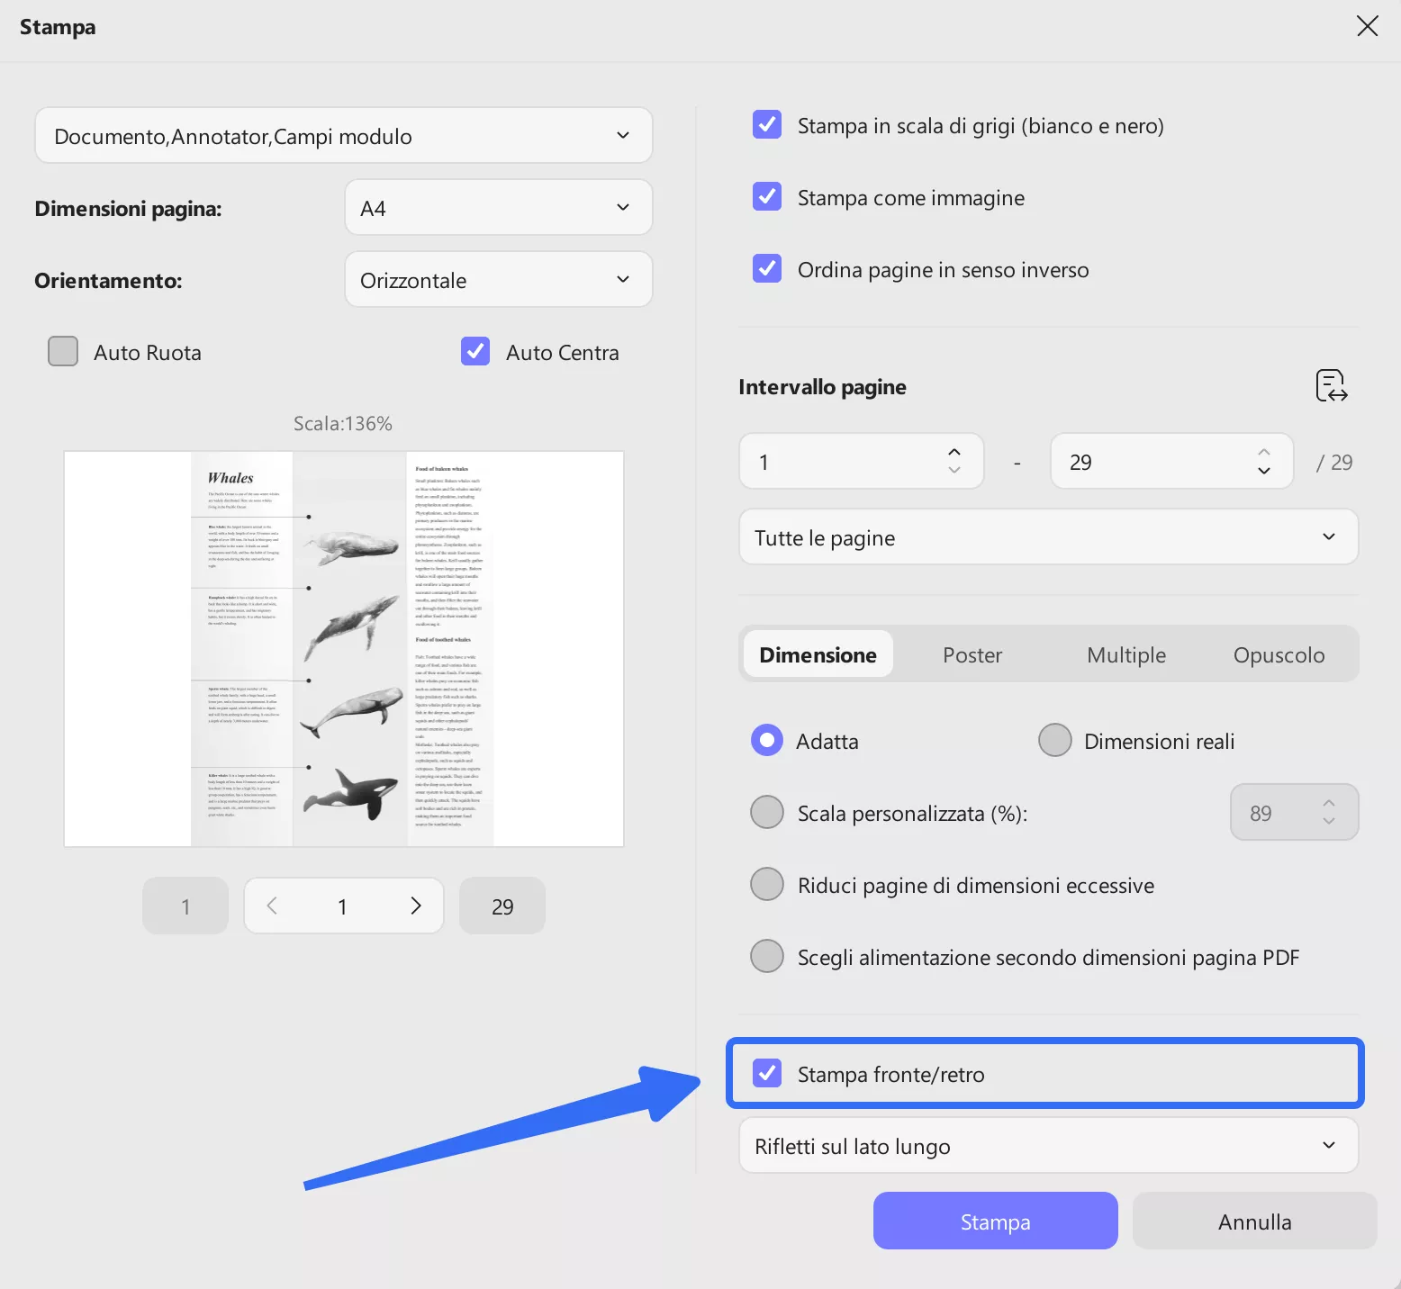Disable the Auto Centra option
The height and width of the screenshot is (1289, 1401).
coord(475,351)
